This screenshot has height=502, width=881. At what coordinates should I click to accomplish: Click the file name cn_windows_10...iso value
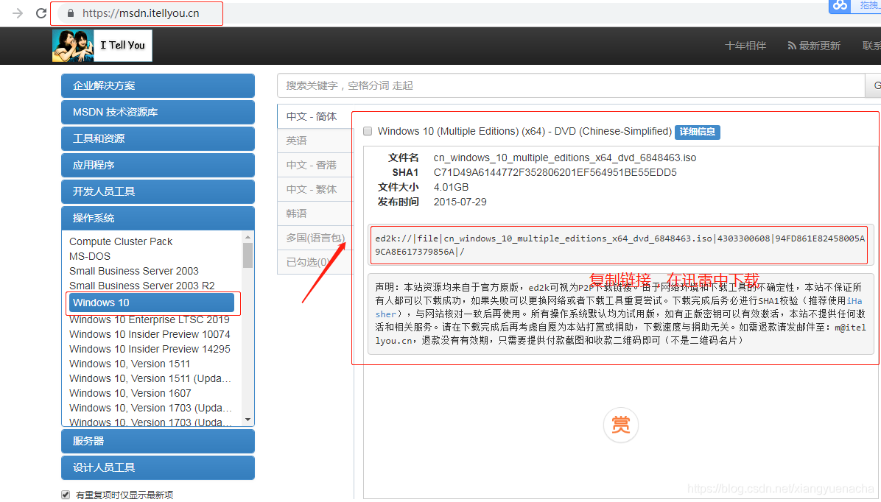coord(565,158)
